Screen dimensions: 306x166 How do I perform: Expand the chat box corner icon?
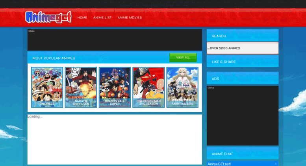[x=276, y=164]
